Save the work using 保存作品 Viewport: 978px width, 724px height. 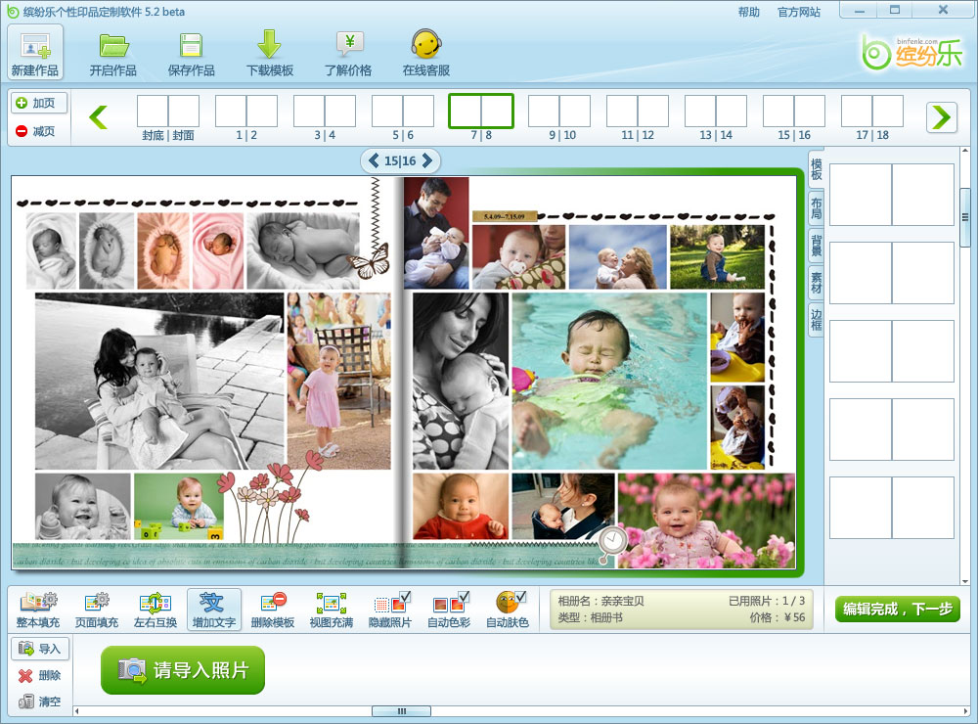(x=192, y=53)
